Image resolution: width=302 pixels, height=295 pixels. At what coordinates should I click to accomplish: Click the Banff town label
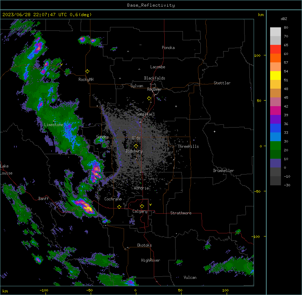coord(43,199)
